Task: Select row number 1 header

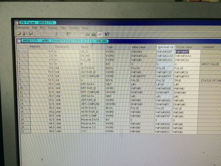Action: pos(22,51)
